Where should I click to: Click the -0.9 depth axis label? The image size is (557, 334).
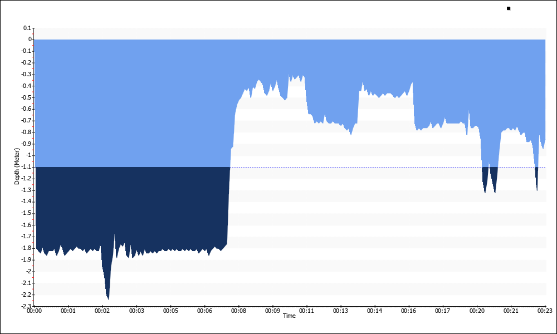[x=26, y=144]
